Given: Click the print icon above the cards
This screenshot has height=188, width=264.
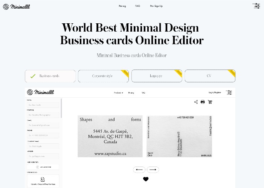Looking at the screenshot, I should [x=203, y=102].
